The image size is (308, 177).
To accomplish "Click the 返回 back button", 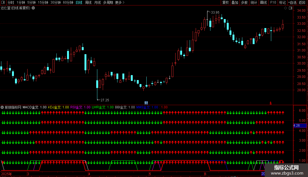I will pyautogui.click(x=302, y=2).
